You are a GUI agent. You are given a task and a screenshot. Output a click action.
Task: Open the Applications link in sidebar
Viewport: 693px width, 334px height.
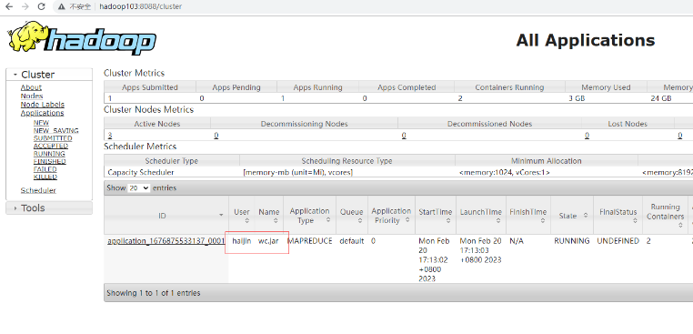click(x=42, y=113)
